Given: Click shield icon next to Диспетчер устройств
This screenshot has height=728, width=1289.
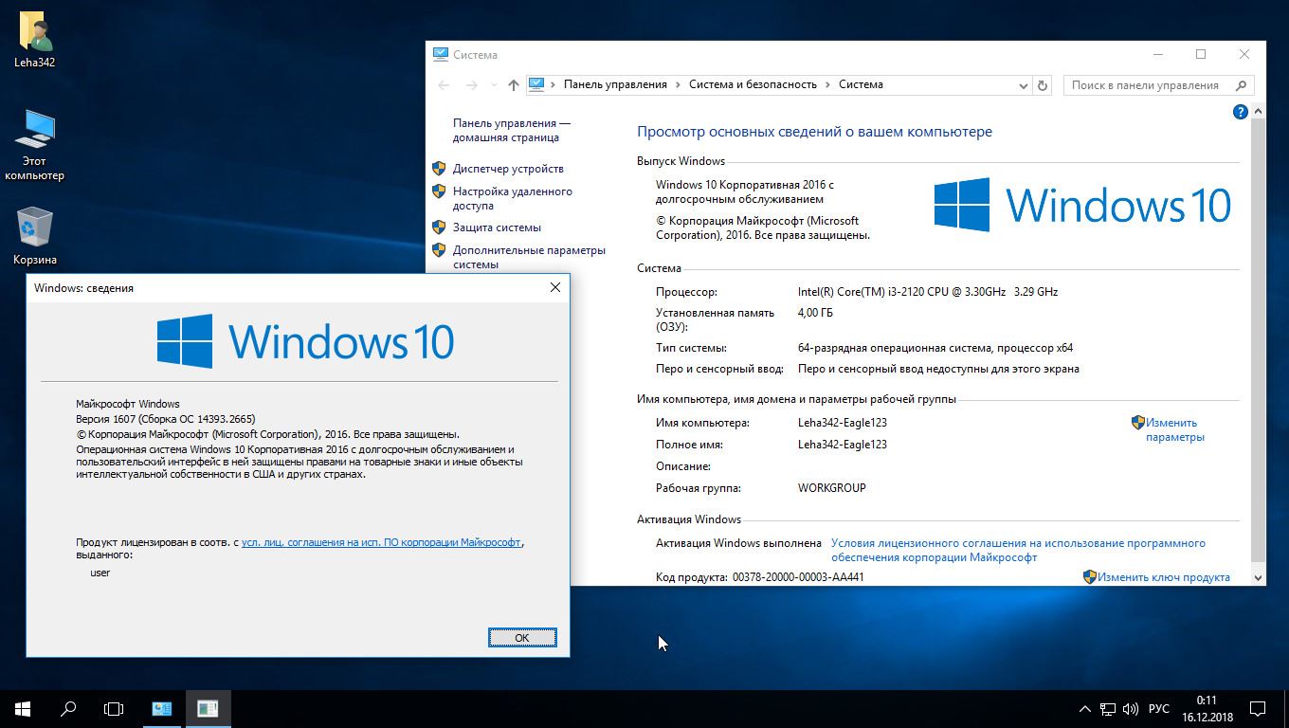Looking at the screenshot, I should pos(439,168).
